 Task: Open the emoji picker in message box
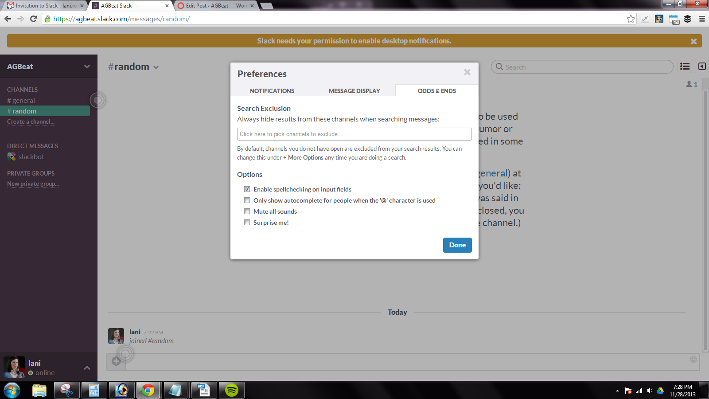click(x=693, y=360)
